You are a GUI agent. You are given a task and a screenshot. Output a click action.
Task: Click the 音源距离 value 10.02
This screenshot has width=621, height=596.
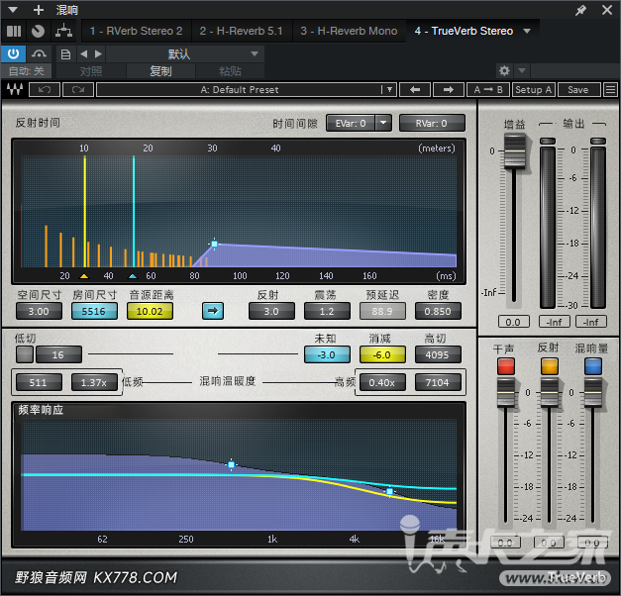(150, 311)
